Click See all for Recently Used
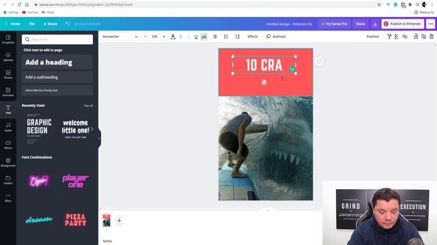Image resolution: width=437 pixels, height=245 pixels. click(89, 105)
